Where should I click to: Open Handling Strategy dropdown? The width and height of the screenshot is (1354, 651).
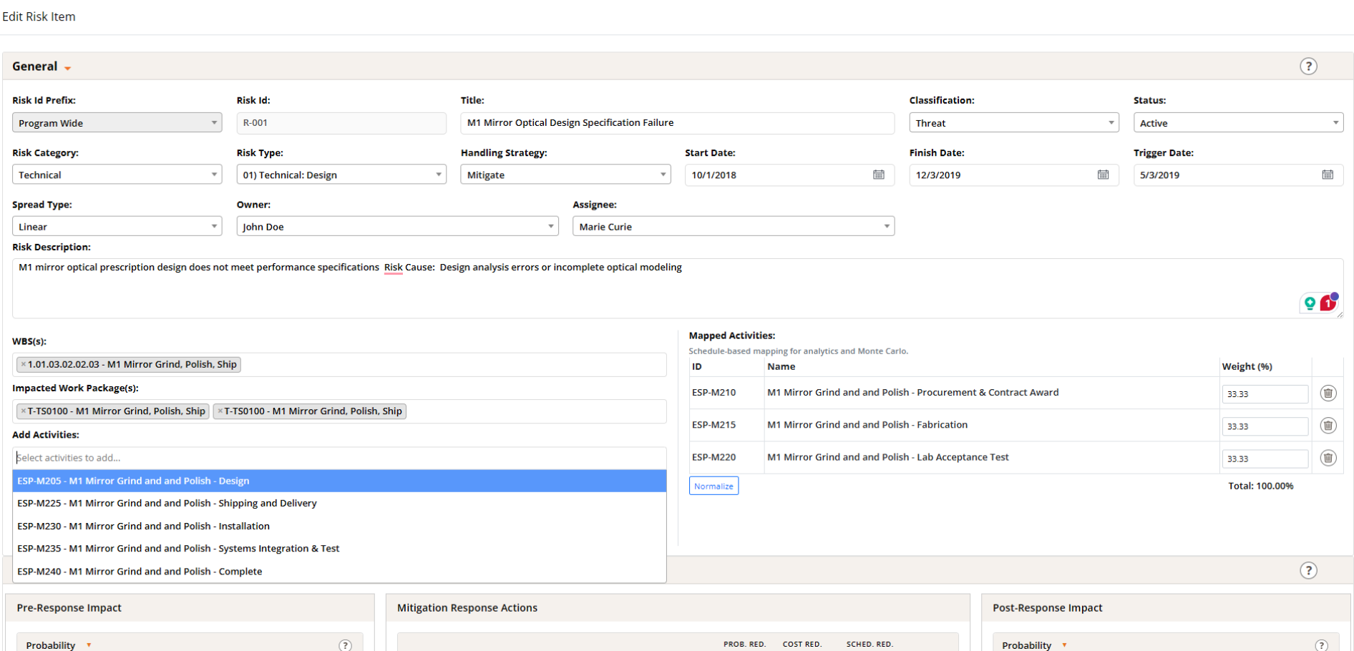click(x=565, y=175)
